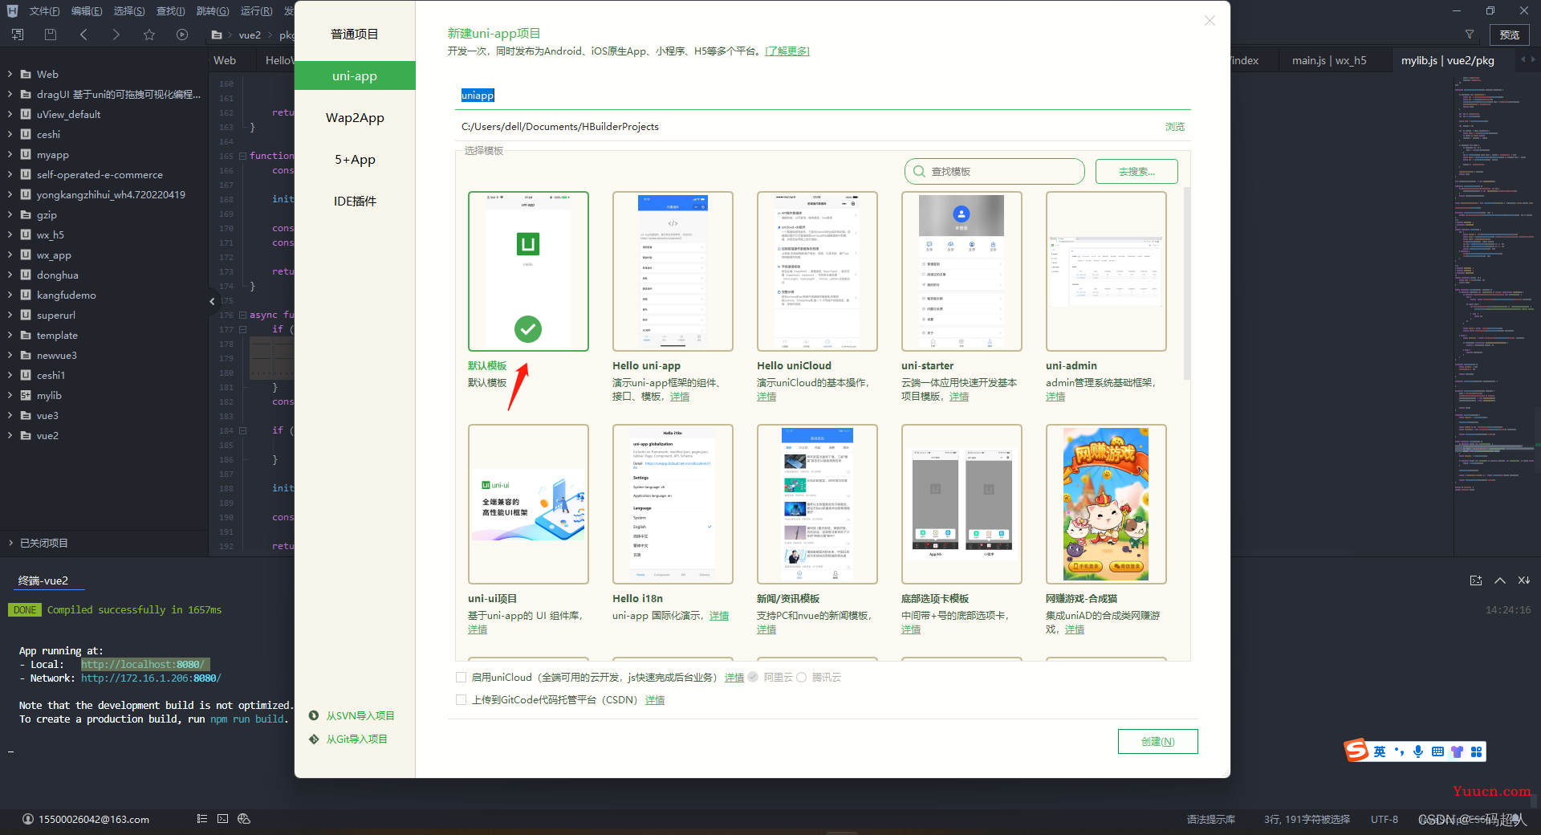1541x835 pixels.
Task: Click the Sogou soft keyboard icon
Action: [1437, 751]
